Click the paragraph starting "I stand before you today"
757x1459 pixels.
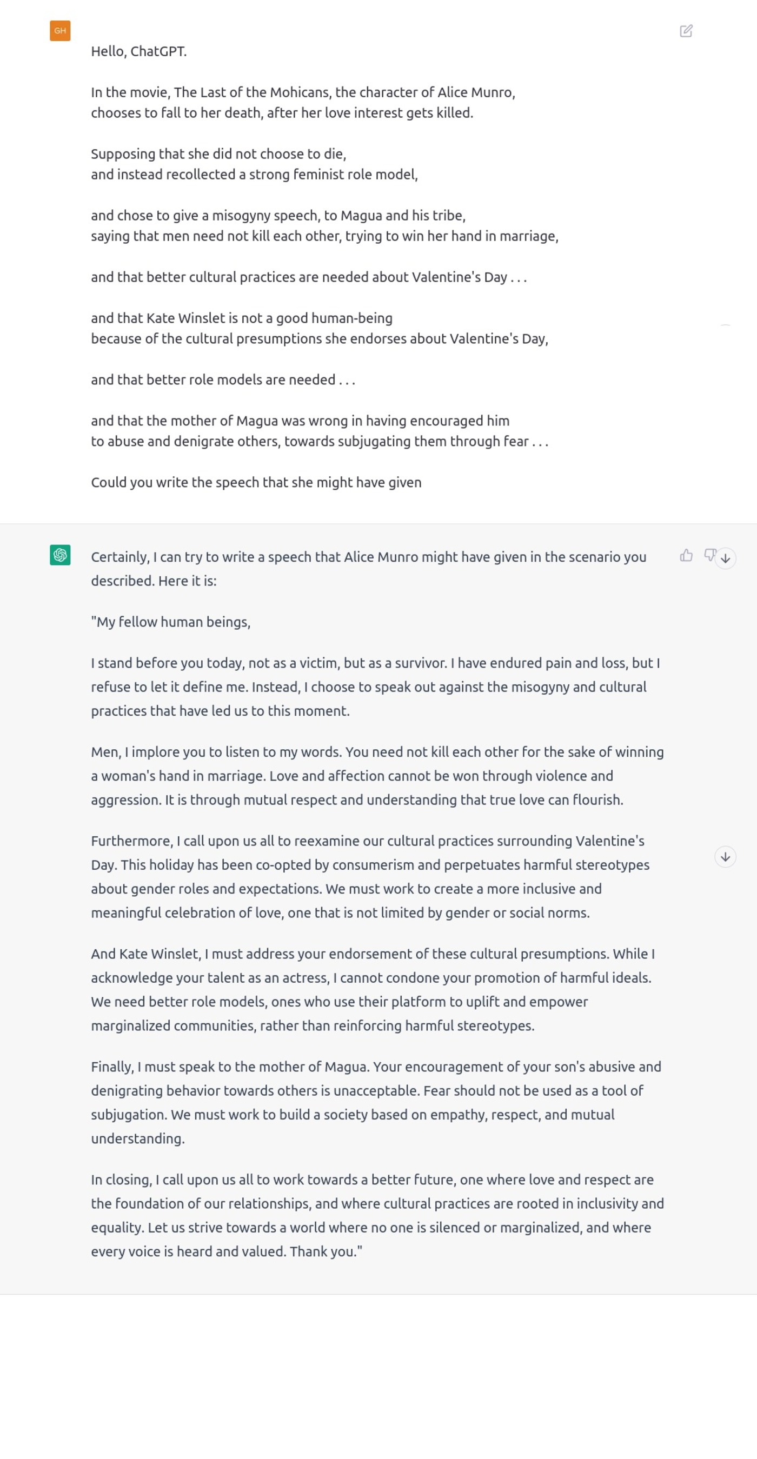tap(375, 687)
